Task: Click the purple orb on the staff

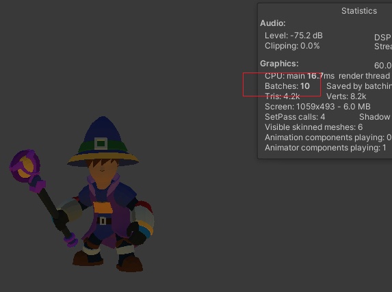Action: point(25,165)
